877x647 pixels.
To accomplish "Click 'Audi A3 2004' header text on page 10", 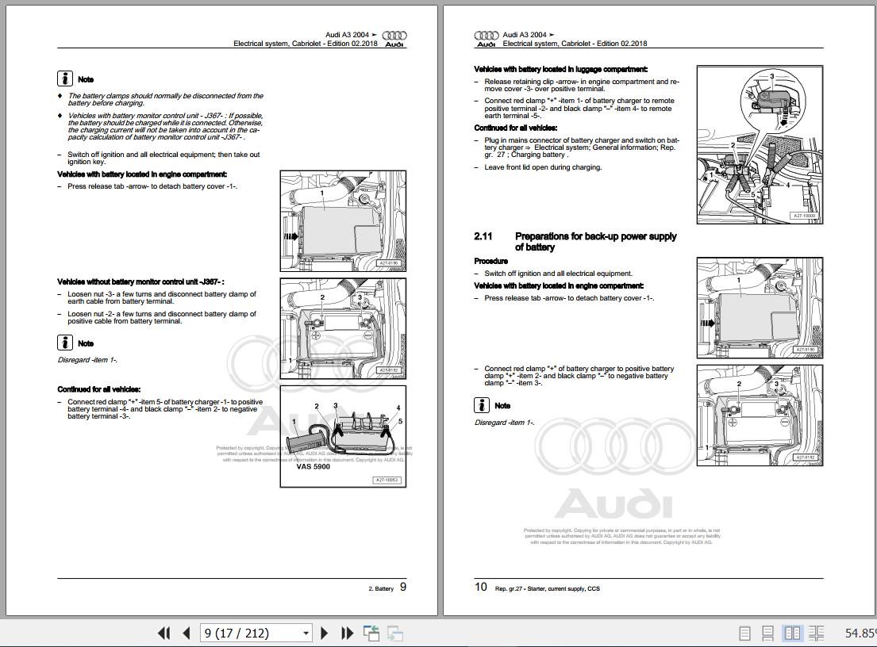I will [529, 35].
